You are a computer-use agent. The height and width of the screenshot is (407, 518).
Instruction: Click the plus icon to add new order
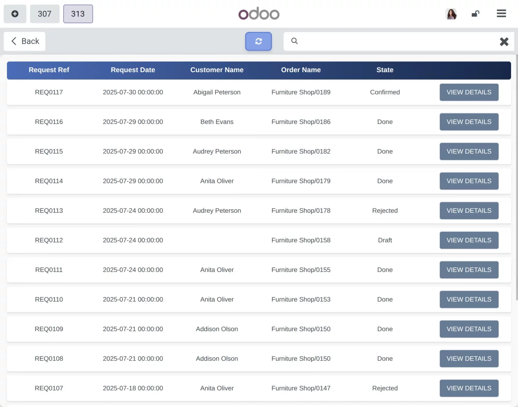[15, 14]
